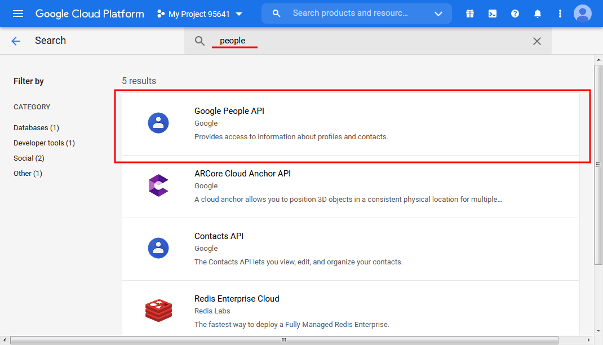This screenshot has height=345, width=603.
Task: Click the marketplace search magnifier icon
Action: pos(199,41)
